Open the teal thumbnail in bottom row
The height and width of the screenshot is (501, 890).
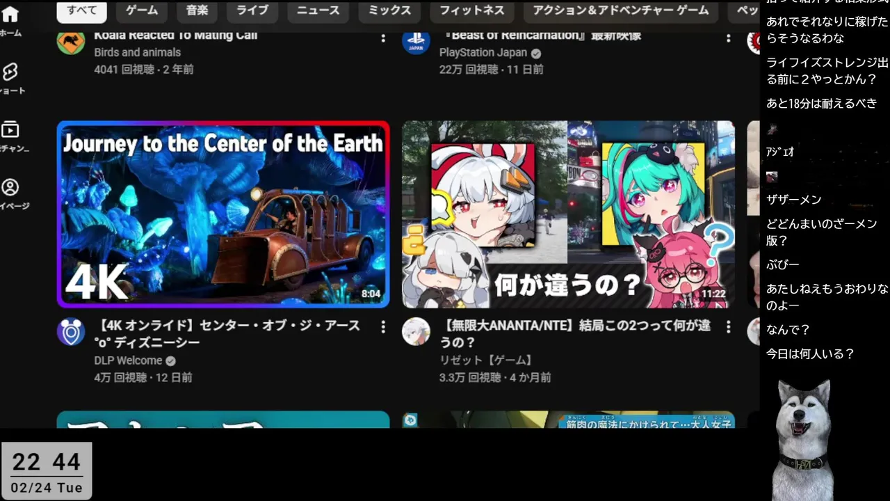pos(223,419)
